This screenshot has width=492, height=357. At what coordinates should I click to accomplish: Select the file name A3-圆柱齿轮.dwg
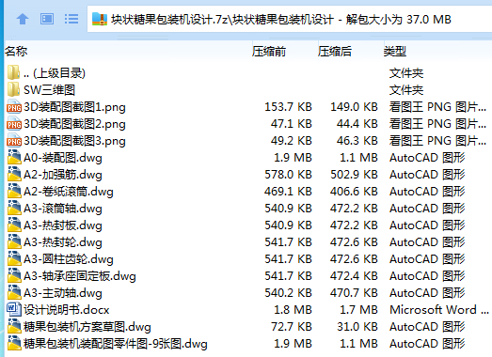[69, 259]
